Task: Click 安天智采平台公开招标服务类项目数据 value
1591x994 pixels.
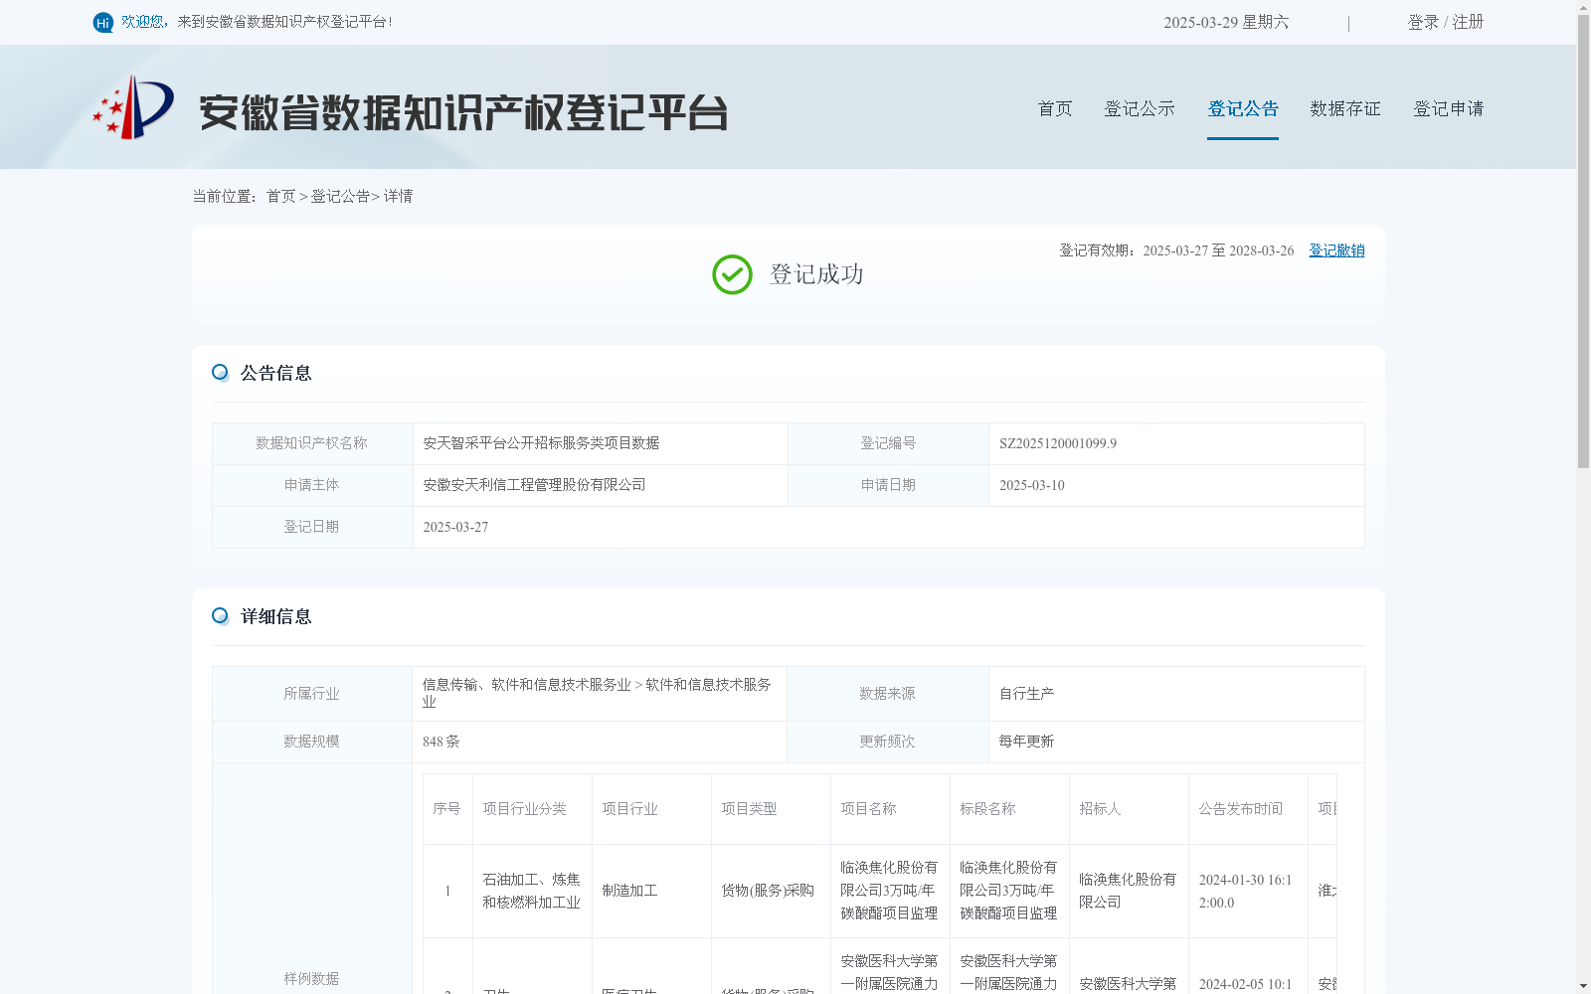Action: [541, 443]
